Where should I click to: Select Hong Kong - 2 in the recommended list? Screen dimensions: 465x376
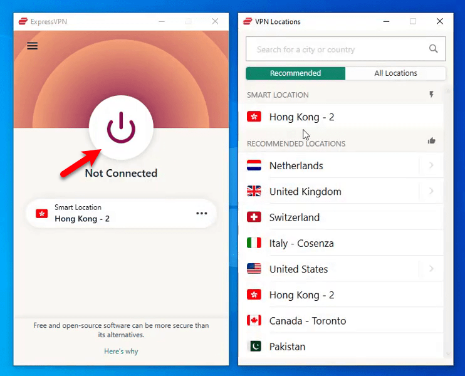point(341,295)
